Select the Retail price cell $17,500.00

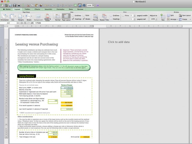tap(67, 88)
